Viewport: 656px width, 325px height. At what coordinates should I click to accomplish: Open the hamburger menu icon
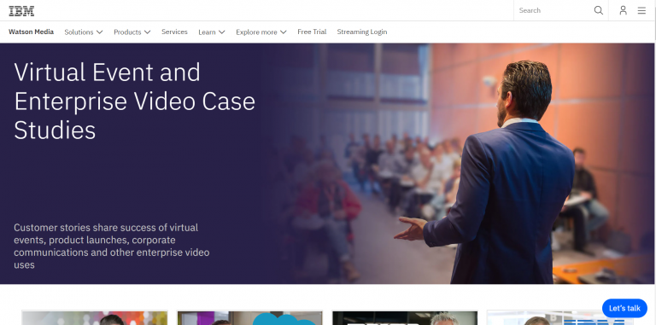tap(641, 10)
